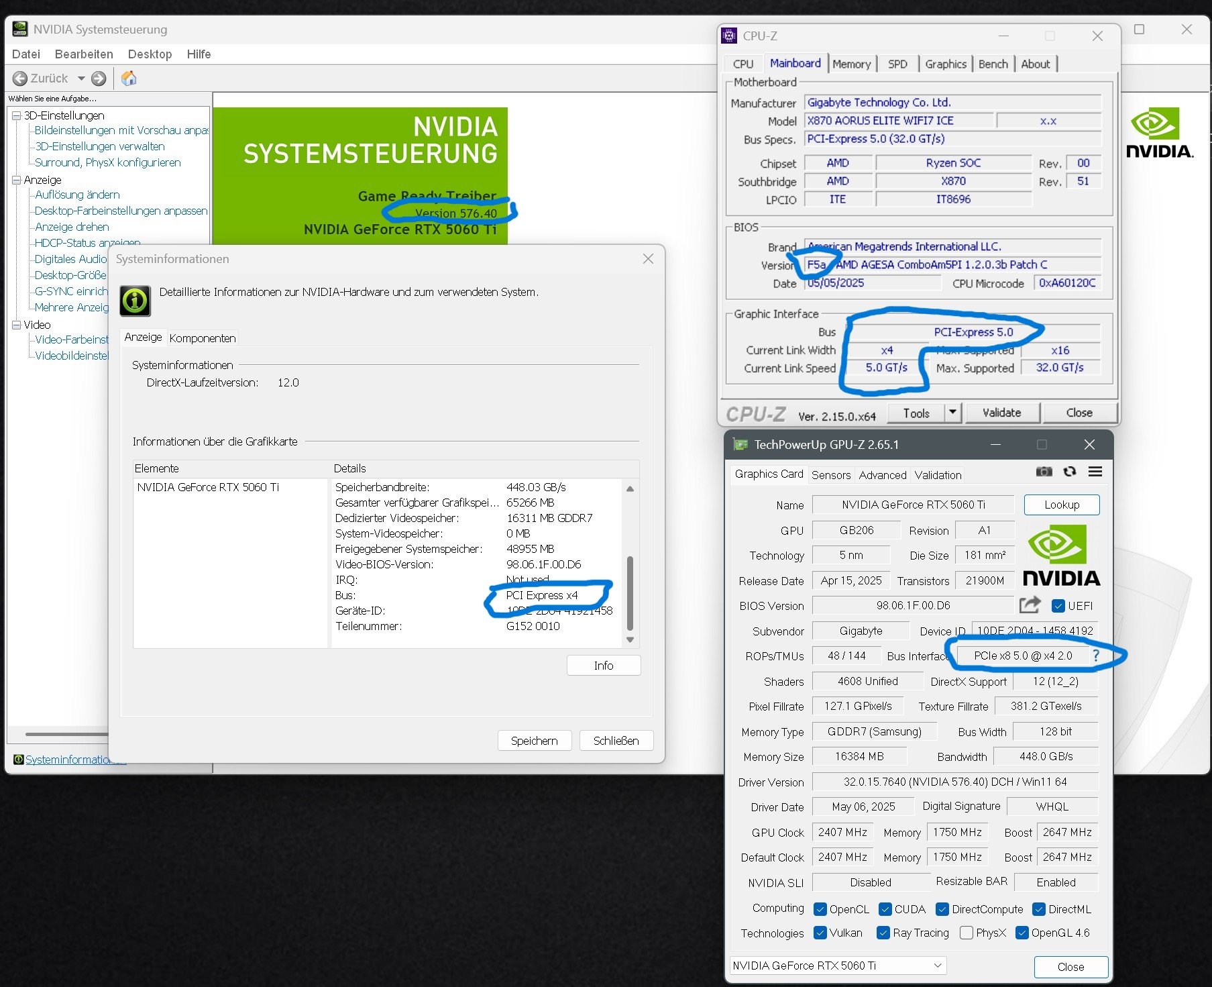Click the Zurück back arrow icon

pyautogui.click(x=20, y=79)
